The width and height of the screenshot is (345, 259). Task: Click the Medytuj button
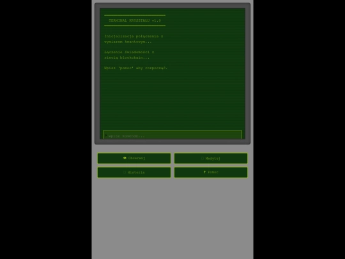[x=211, y=159]
